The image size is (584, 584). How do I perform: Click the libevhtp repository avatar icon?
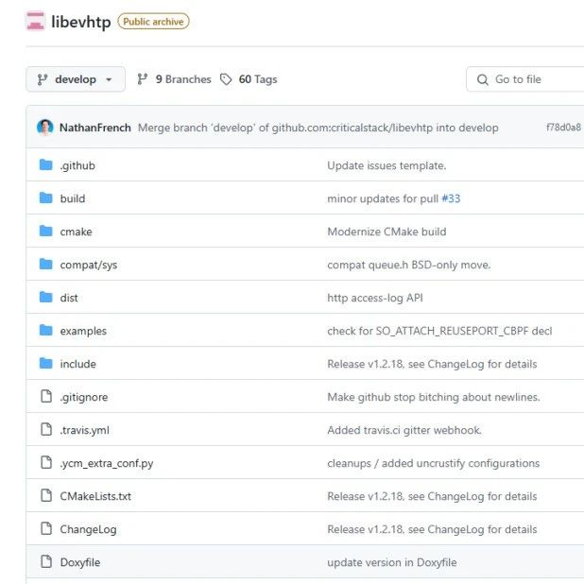point(36,21)
